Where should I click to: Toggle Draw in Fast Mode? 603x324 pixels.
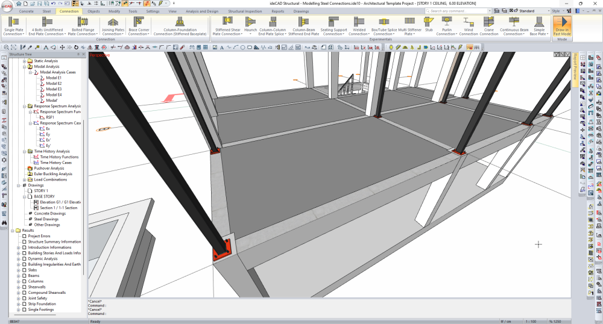coord(562,26)
